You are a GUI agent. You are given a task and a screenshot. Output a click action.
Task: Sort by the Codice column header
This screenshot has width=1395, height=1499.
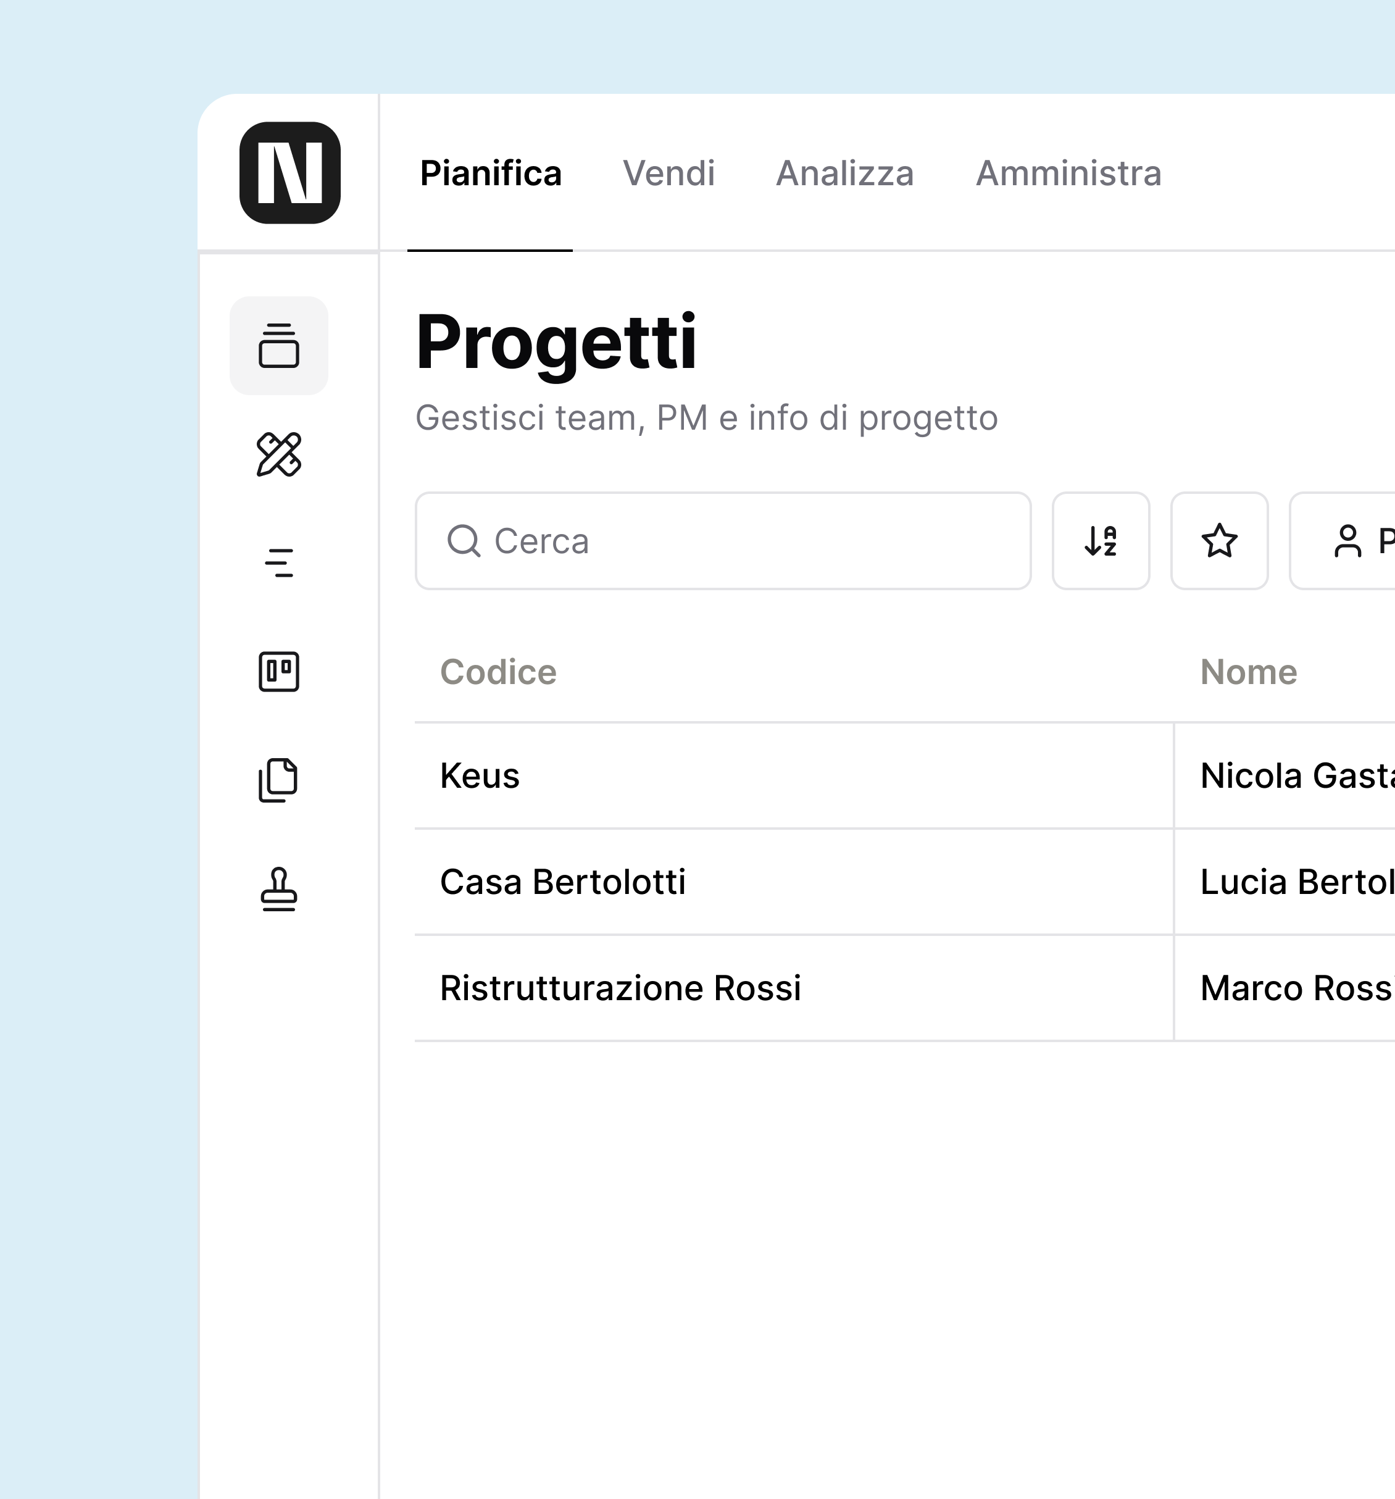coord(498,672)
